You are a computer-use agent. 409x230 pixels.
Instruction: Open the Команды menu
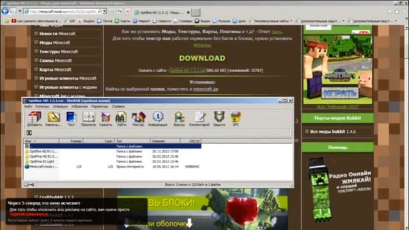coord(42,107)
